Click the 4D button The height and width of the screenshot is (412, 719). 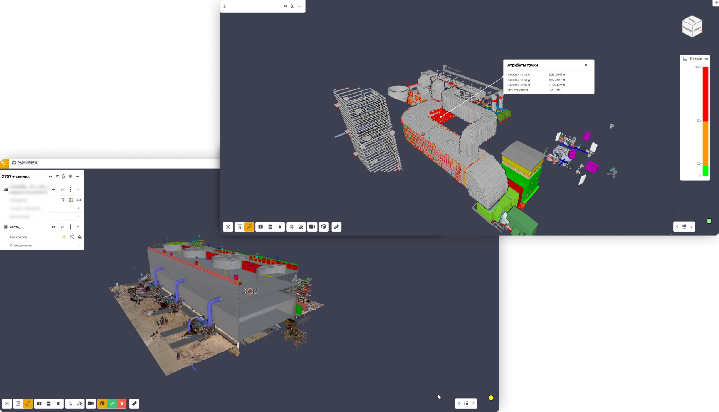(79, 200)
